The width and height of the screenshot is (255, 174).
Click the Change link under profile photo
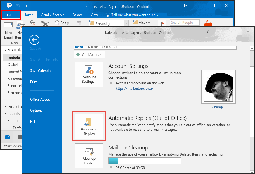tap(218, 107)
